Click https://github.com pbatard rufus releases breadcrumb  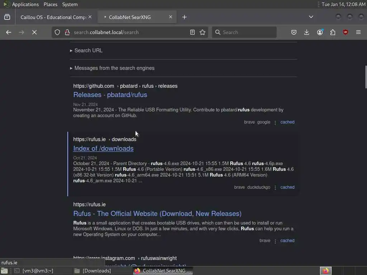(x=125, y=86)
